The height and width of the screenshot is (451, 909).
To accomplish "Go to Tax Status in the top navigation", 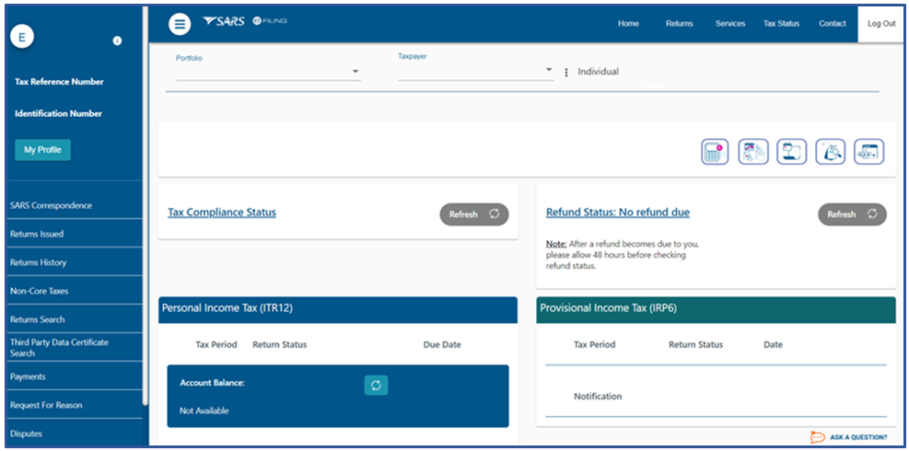I will (x=781, y=24).
